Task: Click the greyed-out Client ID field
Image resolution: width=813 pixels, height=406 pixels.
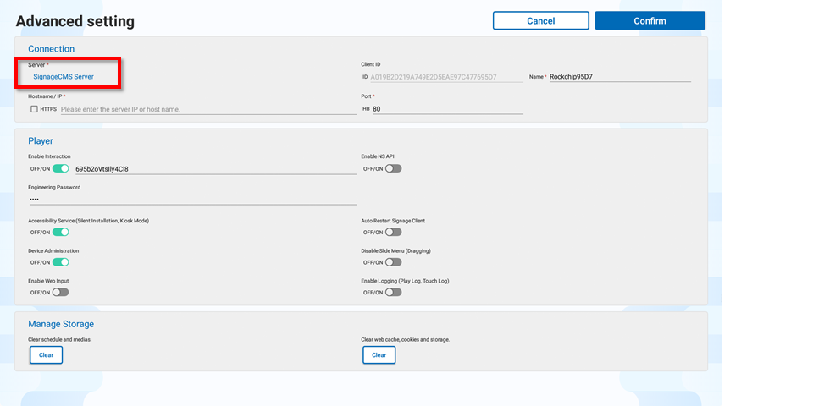Action: tap(445, 76)
